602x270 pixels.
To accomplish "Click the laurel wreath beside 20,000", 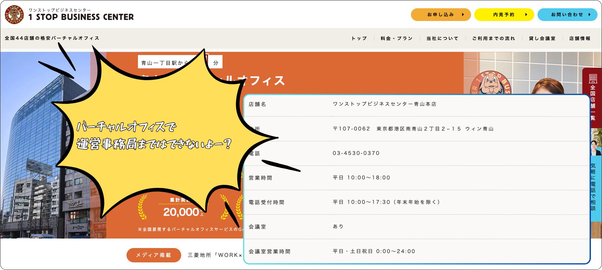I will 142,207.
